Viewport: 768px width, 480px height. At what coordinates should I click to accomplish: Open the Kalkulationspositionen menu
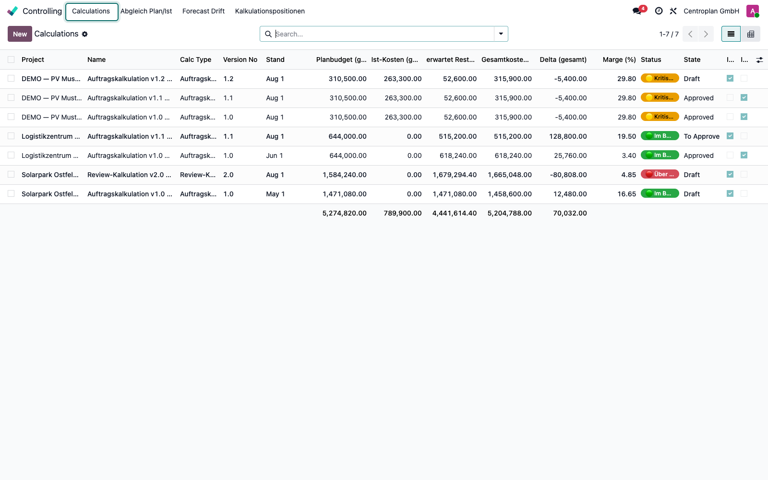[x=270, y=11]
